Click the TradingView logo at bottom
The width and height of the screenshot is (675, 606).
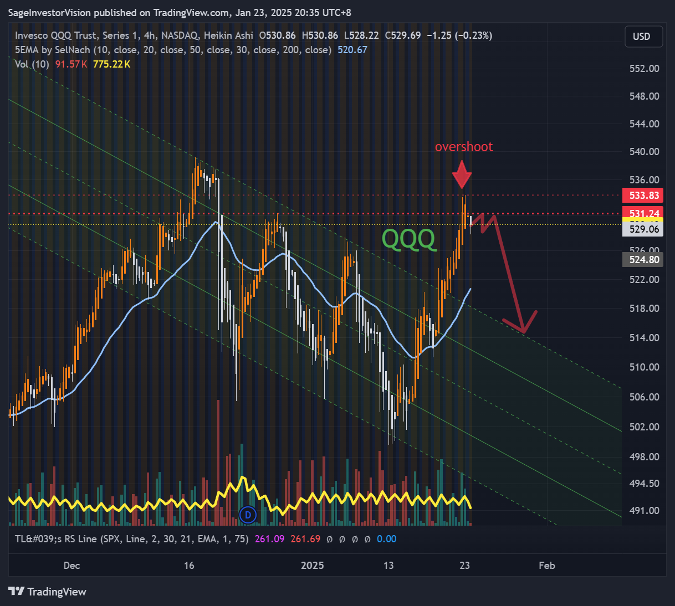click(x=48, y=592)
